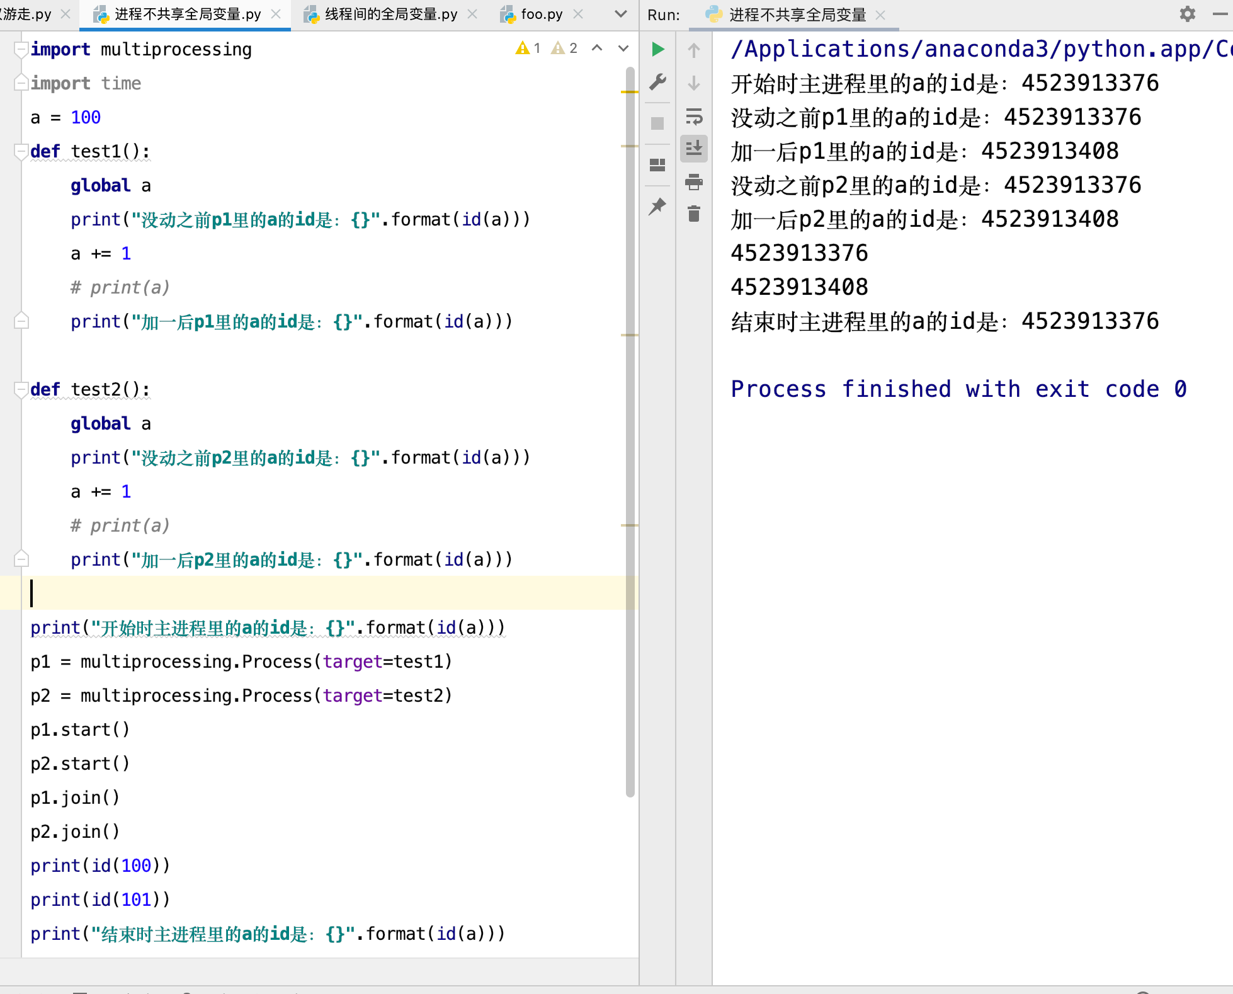
Task: Open Run window settings gear
Action: 1188,14
